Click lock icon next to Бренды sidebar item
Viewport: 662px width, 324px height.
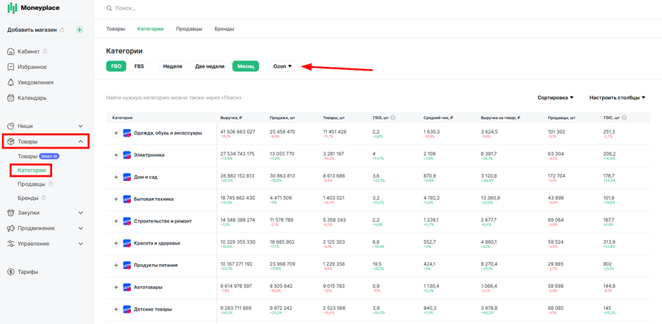[44, 197]
